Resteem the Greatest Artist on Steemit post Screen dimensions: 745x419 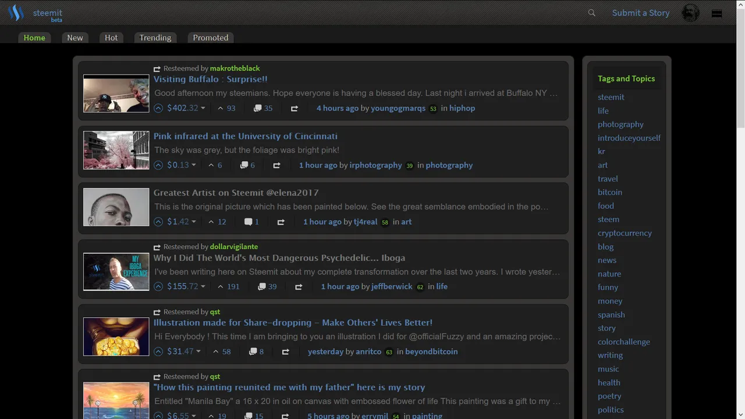point(281,222)
